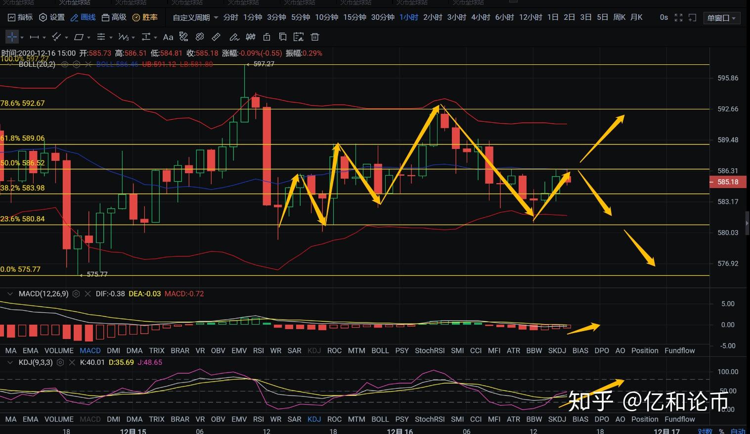Switch to the 15分钟 timeframe
The image size is (750, 434).
click(x=354, y=17)
